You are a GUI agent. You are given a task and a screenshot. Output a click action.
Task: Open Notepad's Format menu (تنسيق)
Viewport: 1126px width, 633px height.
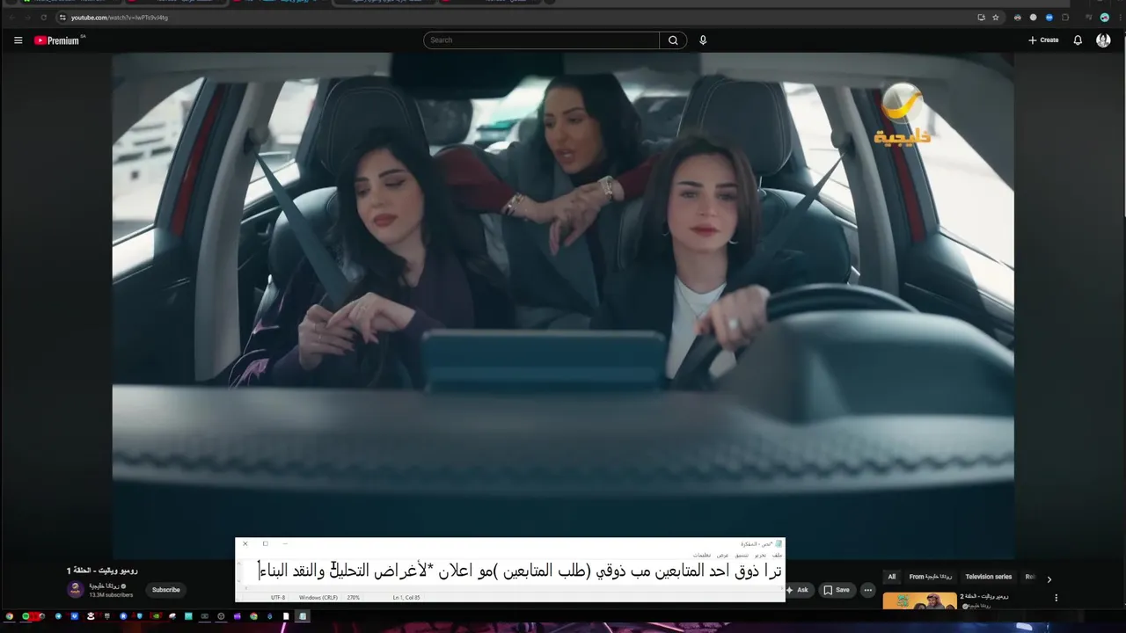coord(742,556)
